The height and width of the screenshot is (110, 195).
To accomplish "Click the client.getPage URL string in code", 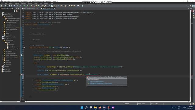I will click(x=97, y=67).
